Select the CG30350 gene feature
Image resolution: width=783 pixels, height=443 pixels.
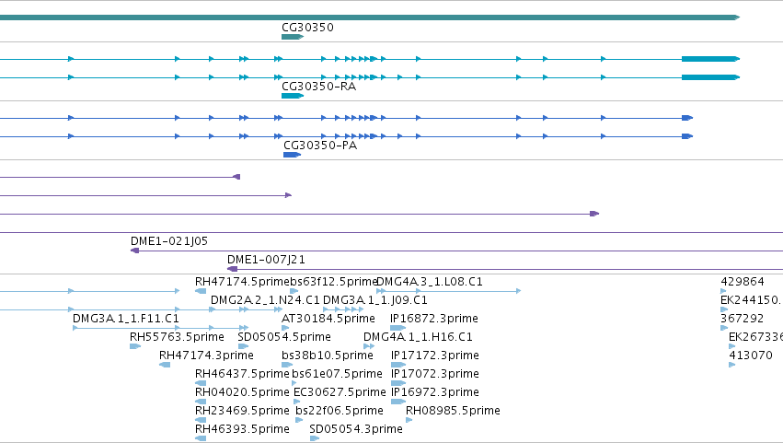click(293, 37)
